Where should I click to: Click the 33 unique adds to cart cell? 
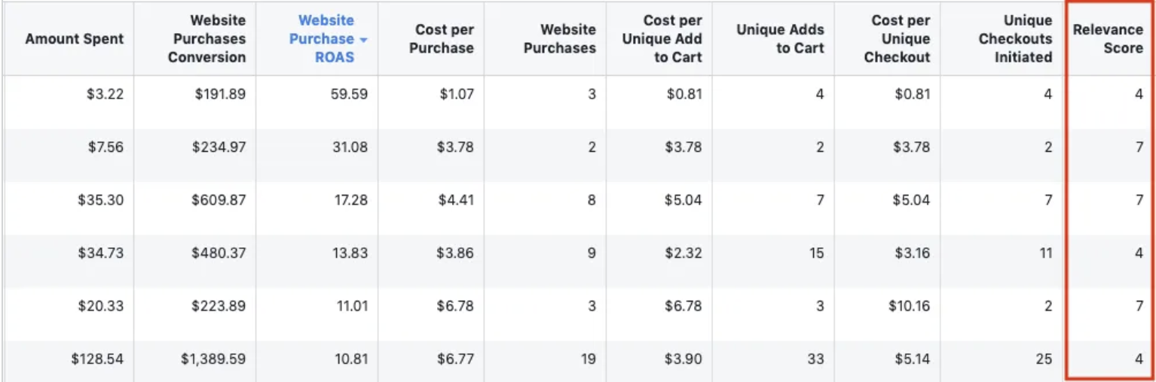tap(815, 359)
